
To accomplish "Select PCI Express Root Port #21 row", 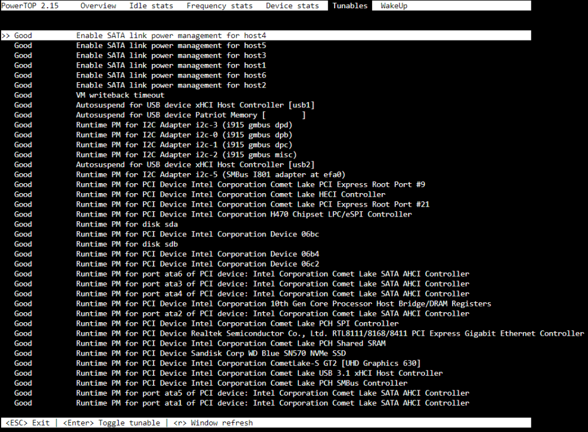I will [x=266, y=204].
